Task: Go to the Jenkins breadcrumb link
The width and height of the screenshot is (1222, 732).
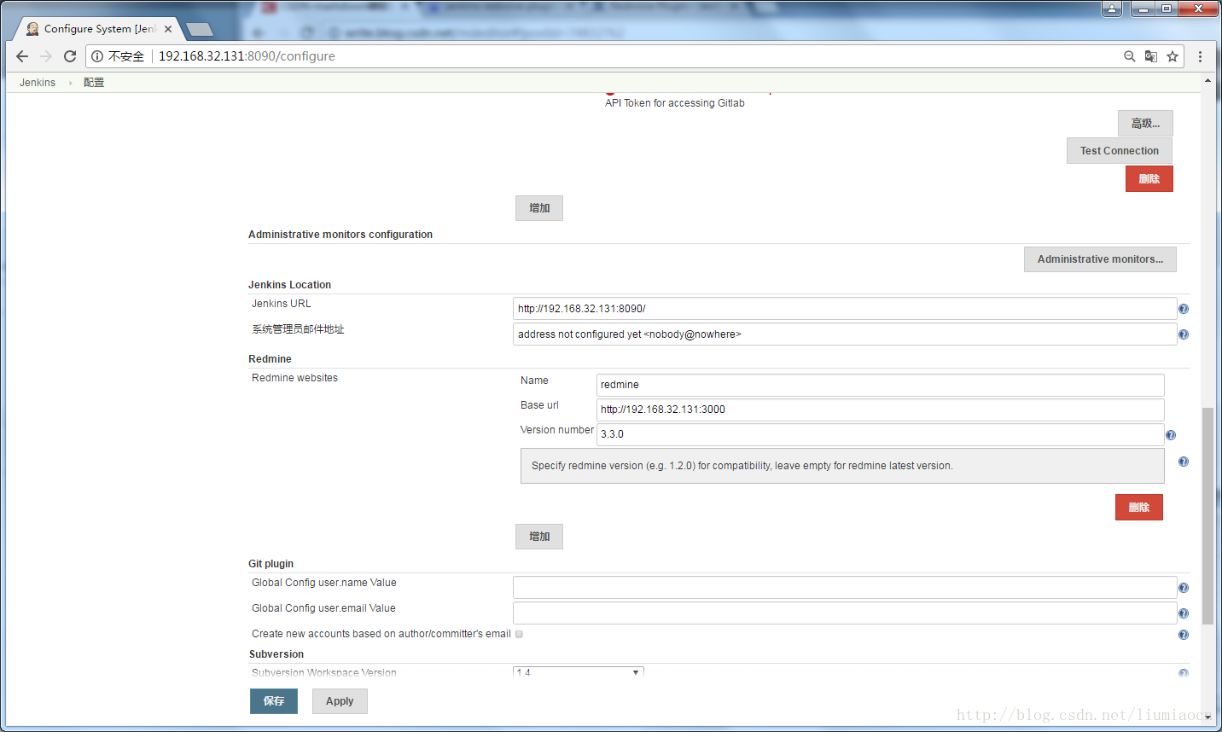Action: coord(38,83)
